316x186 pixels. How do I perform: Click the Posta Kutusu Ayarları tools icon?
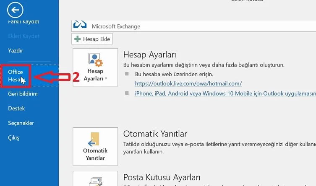click(96, 181)
